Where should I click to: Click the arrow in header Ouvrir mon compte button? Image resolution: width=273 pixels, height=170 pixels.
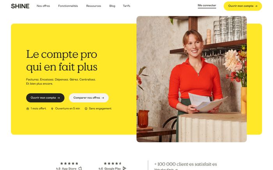click(256, 6)
